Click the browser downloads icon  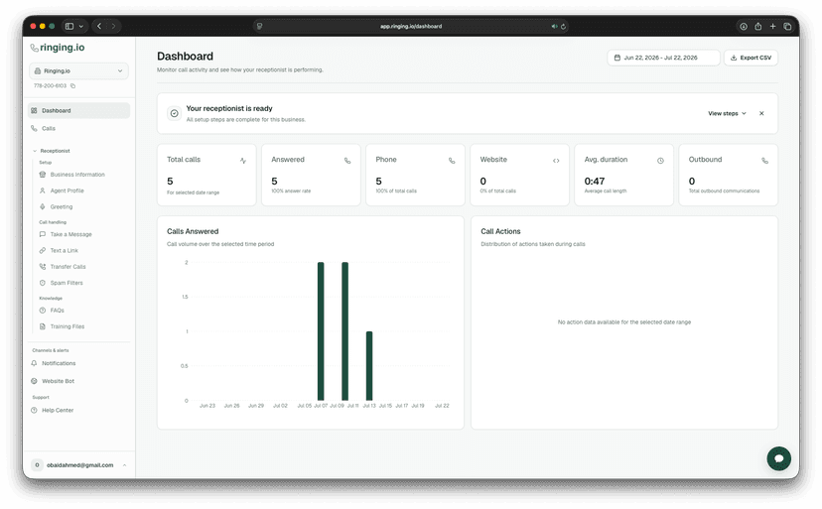click(744, 26)
